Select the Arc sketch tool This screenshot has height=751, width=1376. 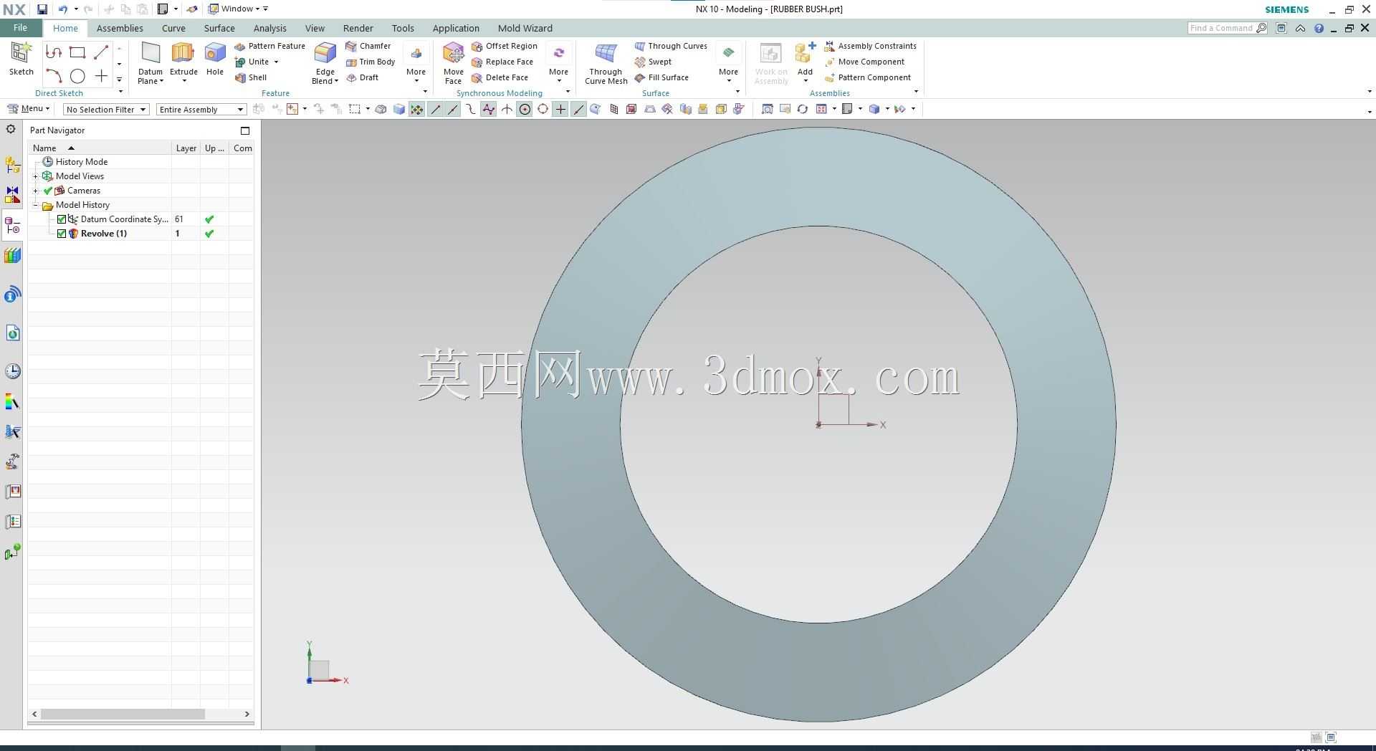pyautogui.click(x=54, y=76)
